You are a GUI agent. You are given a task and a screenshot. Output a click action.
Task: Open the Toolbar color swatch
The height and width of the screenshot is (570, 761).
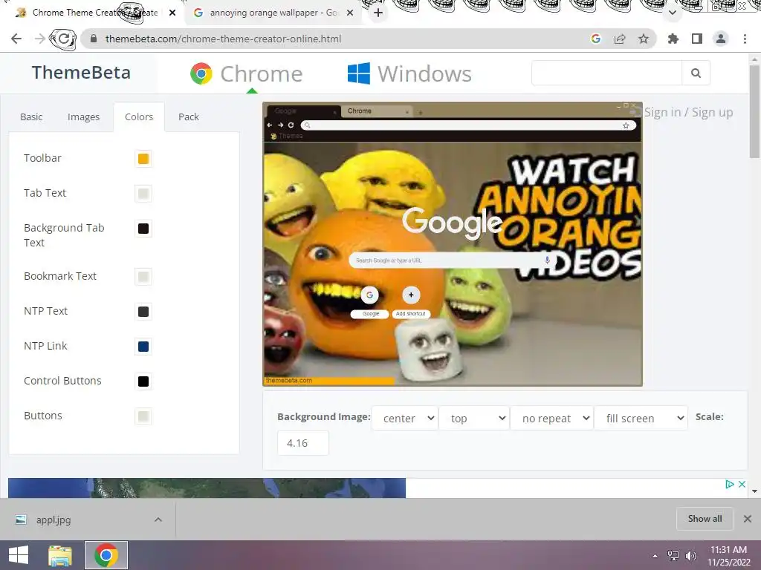click(x=143, y=159)
